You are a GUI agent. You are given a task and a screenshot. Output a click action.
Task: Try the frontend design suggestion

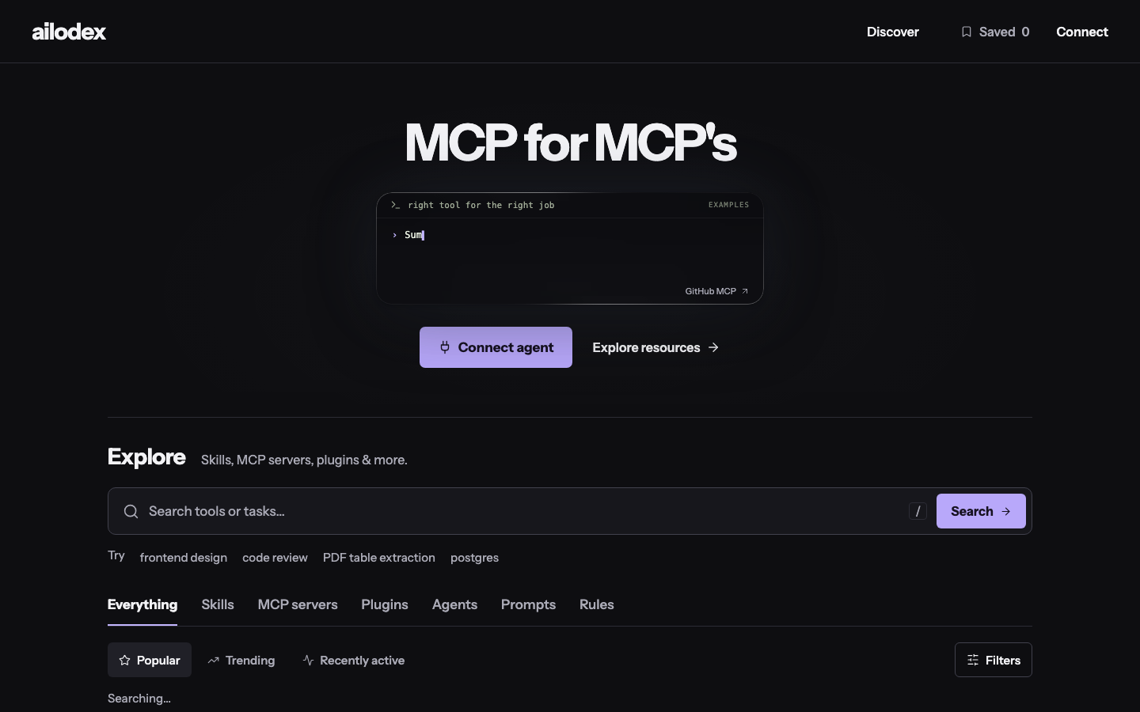click(184, 558)
